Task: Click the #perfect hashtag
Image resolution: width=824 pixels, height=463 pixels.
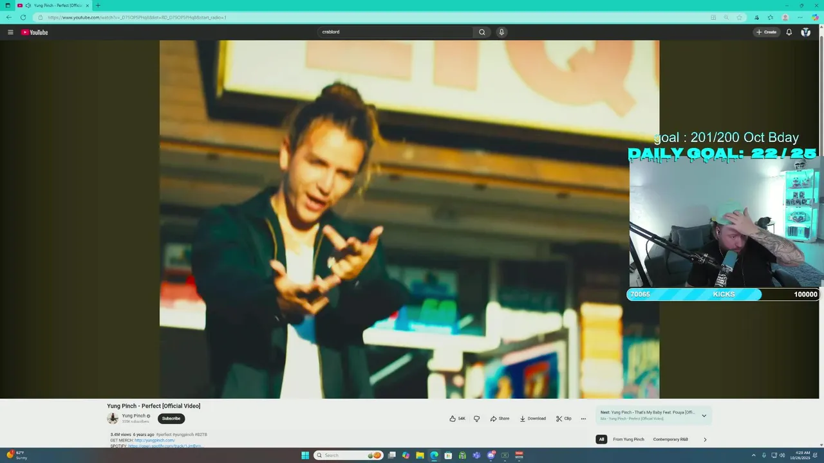Action: click(x=164, y=435)
